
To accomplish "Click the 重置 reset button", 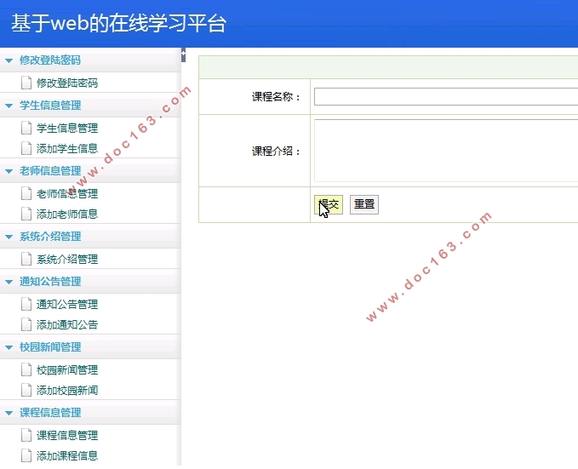I will tap(364, 204).
